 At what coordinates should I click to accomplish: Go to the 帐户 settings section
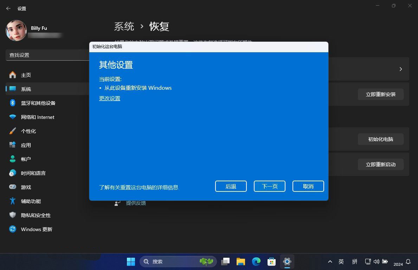click(x=26, y=159)
